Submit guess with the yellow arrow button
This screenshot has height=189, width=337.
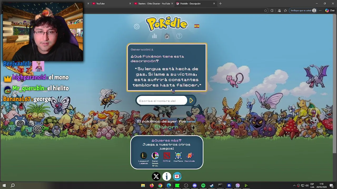point(191,101)
